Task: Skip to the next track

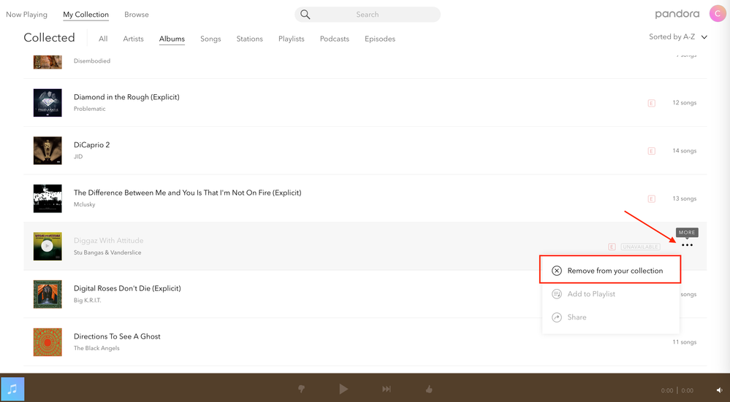Action: 387,390
